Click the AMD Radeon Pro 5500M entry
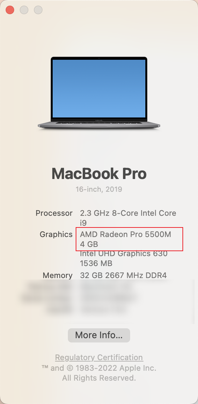198x404 pixels. (126, 234)
